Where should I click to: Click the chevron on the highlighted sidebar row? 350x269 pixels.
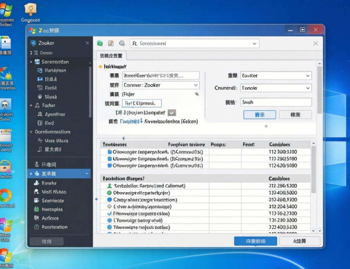point(87,174)
